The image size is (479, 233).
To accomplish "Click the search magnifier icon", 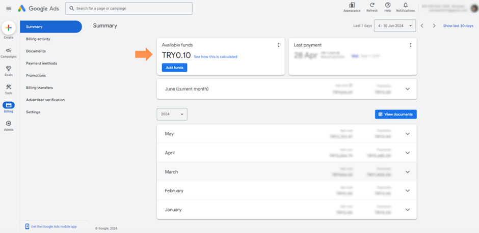I will coord(71,9).
